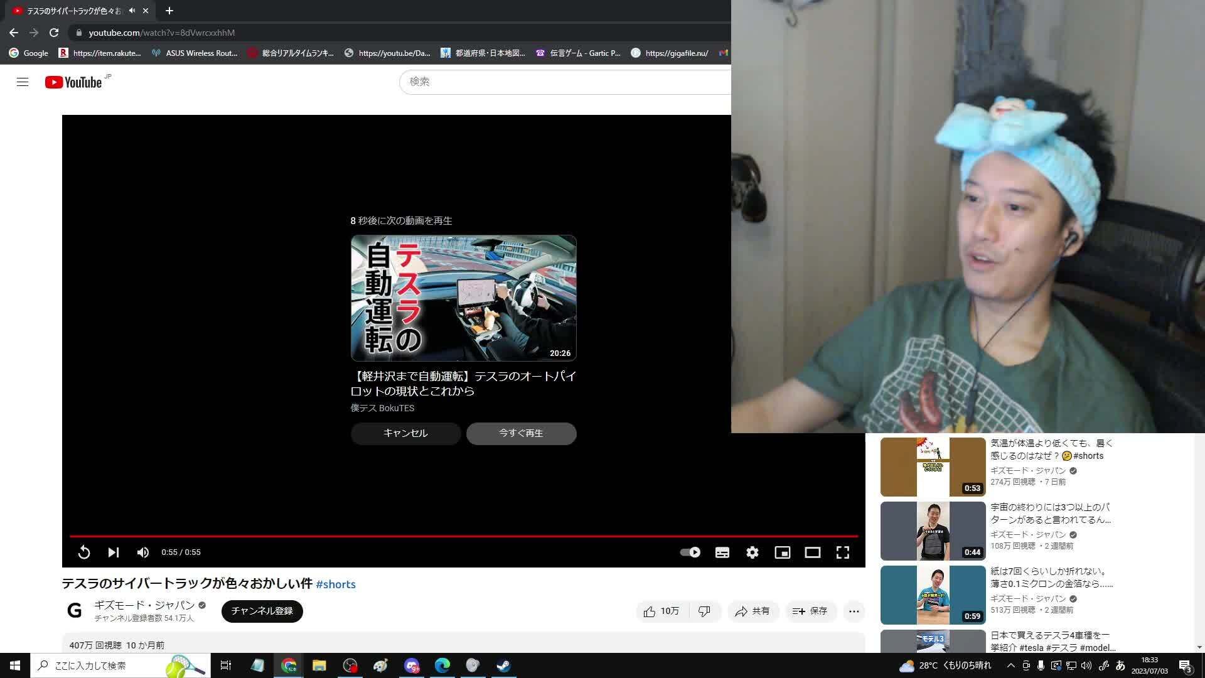
Task: Enter fullscreen mode
Action: 843,552
